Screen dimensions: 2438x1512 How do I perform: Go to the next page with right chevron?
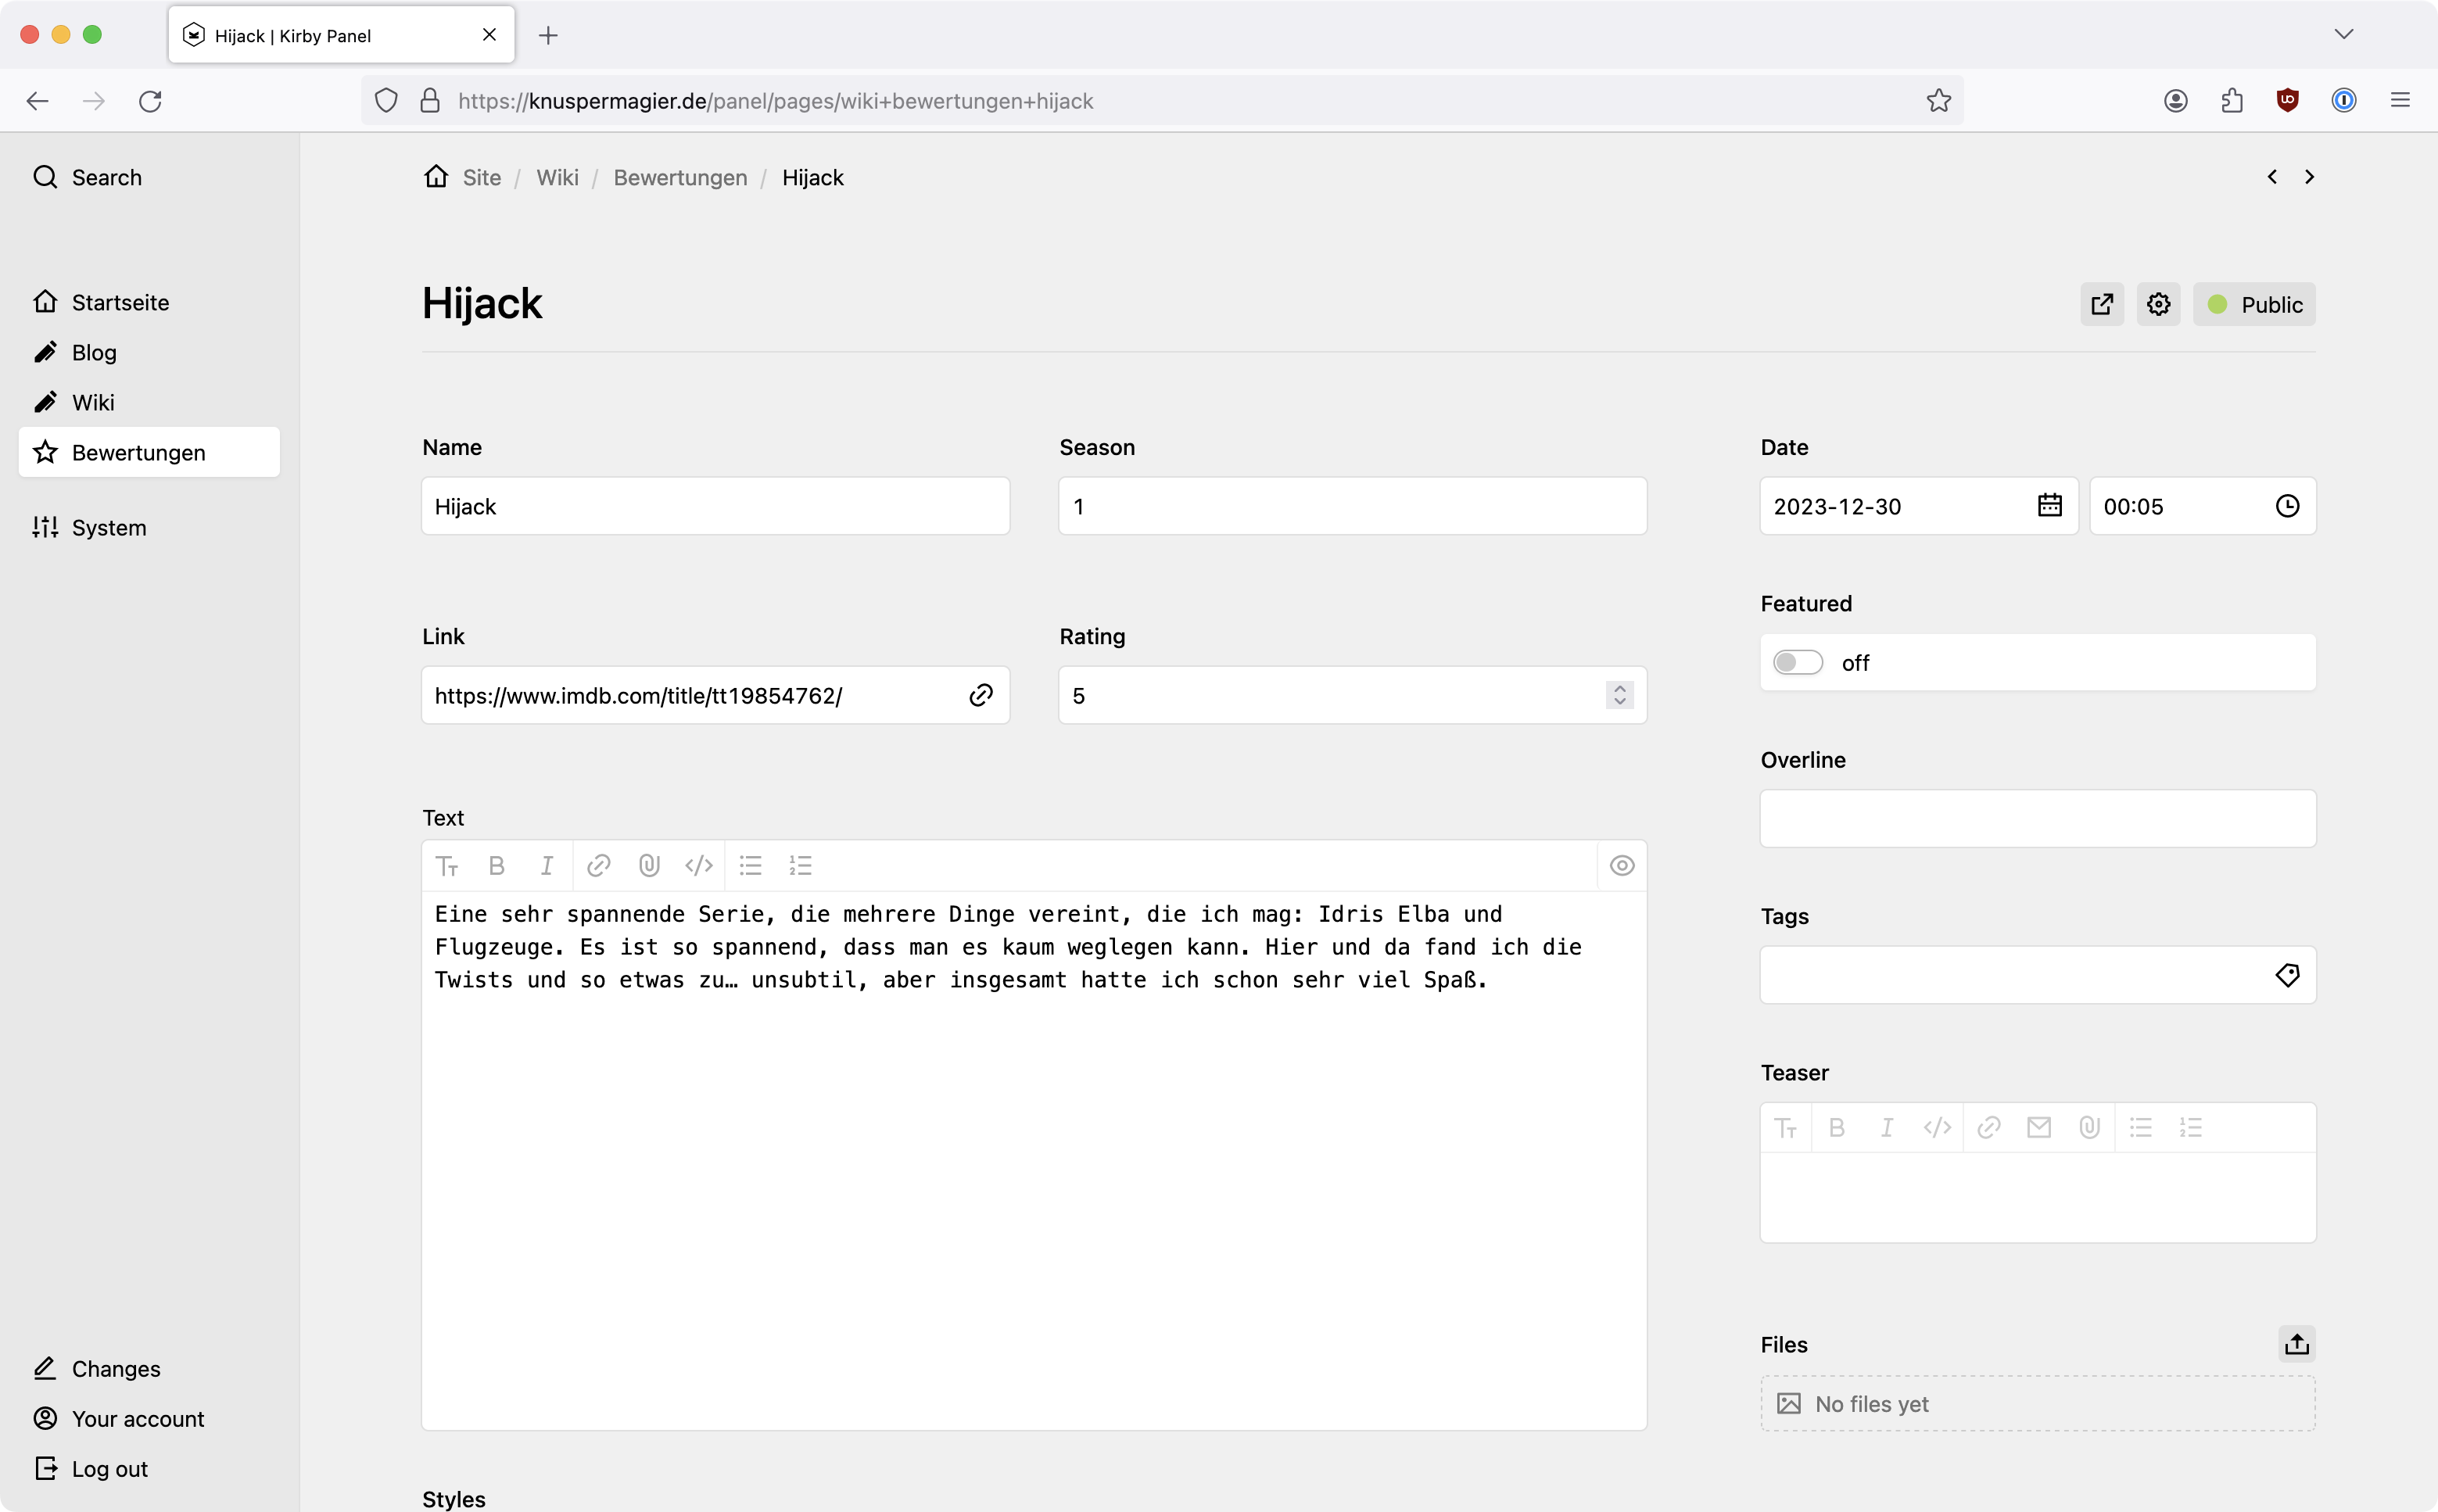(x=2309, y=177)
